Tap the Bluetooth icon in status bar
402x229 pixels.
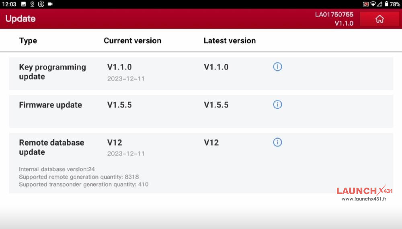(41, 4)
